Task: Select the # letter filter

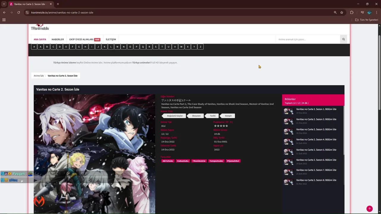Action: click(x=34, y=47)
